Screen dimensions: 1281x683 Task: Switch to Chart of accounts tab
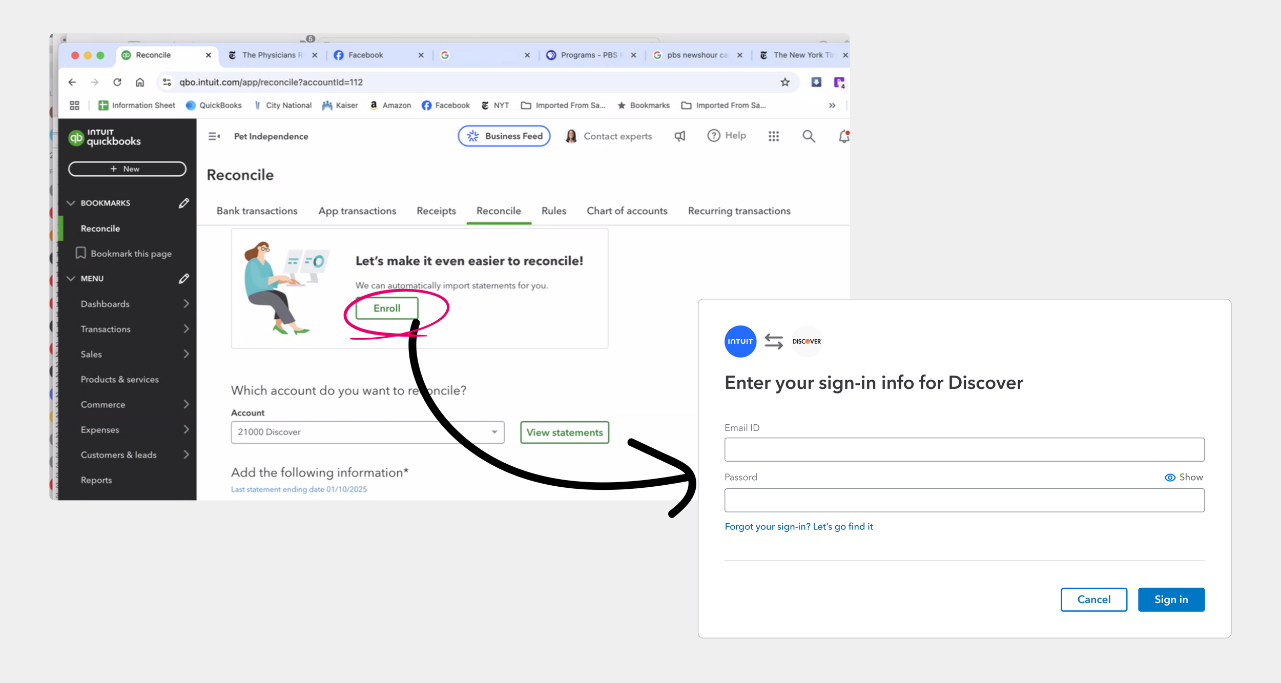(627, 211)
